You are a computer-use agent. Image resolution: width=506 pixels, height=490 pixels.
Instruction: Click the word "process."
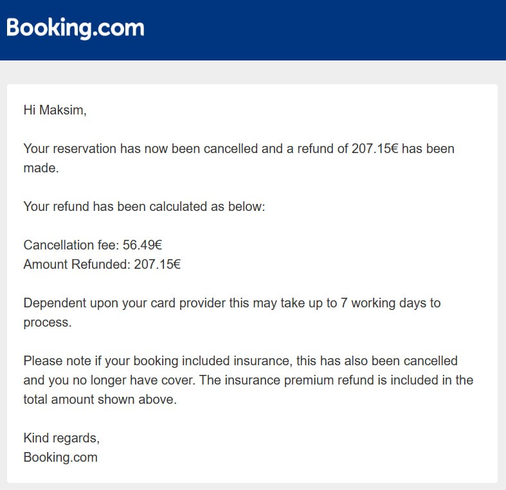pyautogui.click(x=48, y=322)
